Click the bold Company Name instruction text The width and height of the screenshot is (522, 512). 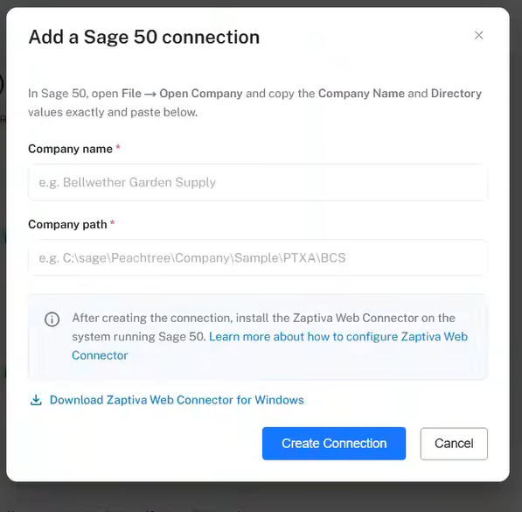(x=361, y=94)
